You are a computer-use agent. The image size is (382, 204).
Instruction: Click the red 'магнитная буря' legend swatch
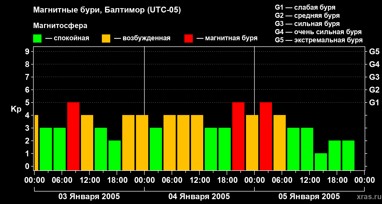(188, 39)
